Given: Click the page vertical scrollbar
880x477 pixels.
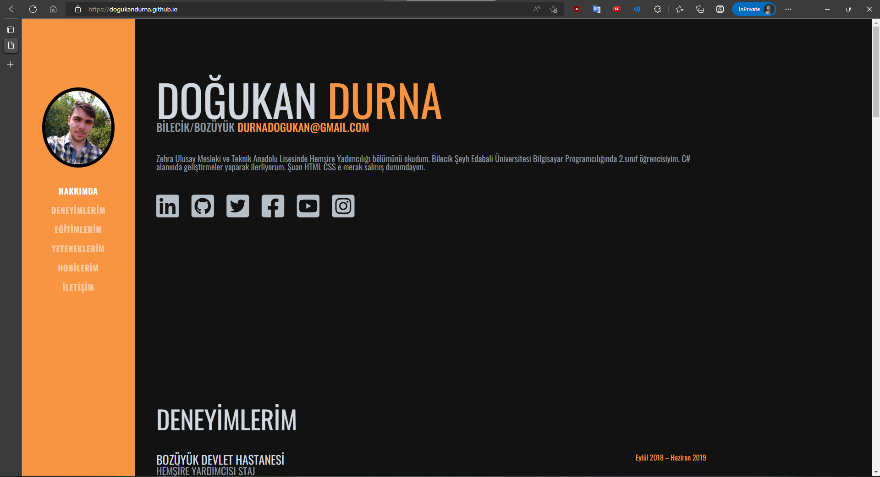Looking at the screenshot, I should click(876, 72).
